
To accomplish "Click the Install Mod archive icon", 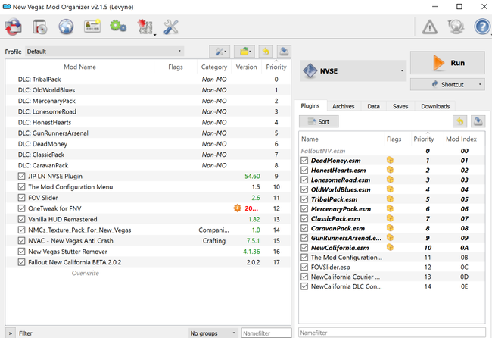I will pyautogui.click(x=13, y=27).
